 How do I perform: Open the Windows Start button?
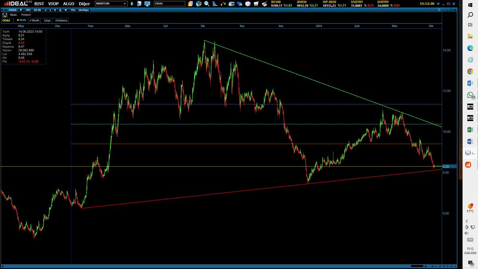click(470, 5)
